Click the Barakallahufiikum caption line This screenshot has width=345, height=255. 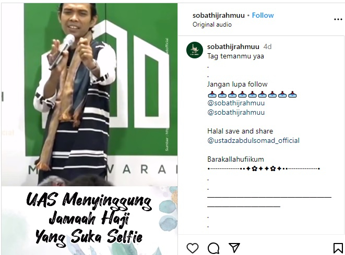tap(235, 159)
